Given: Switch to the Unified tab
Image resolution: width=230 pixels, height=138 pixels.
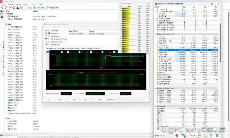Looking at the screenshot, I should pos(90,48).
